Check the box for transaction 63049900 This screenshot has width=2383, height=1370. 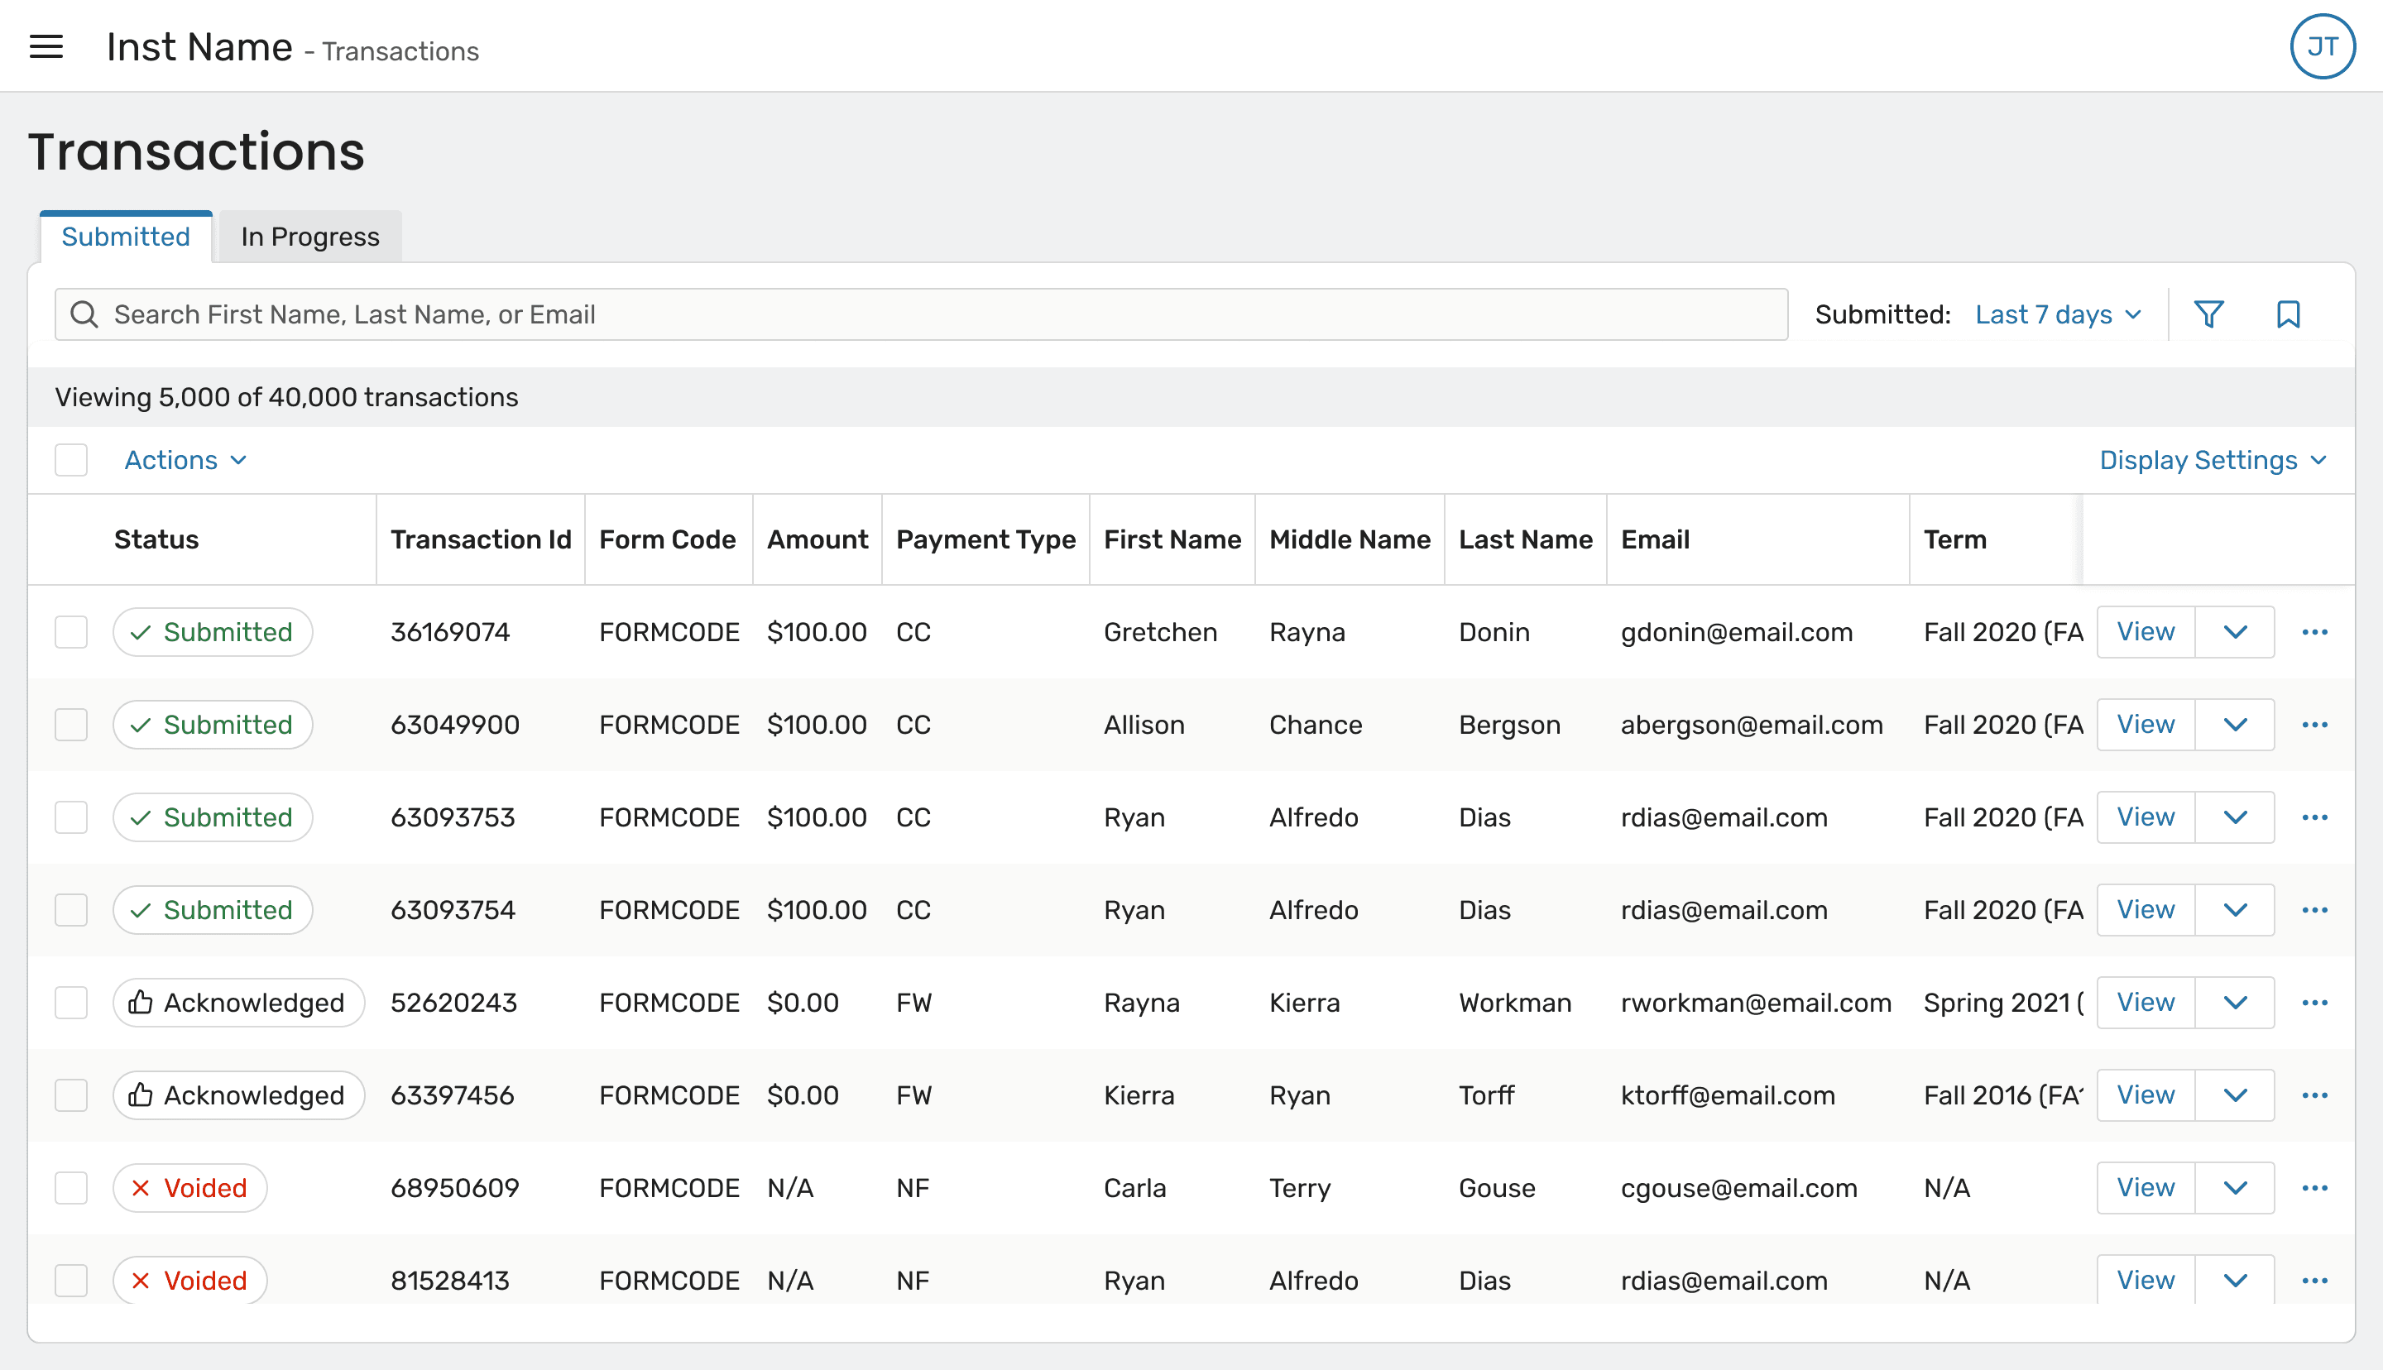click(x=71, y=725)
